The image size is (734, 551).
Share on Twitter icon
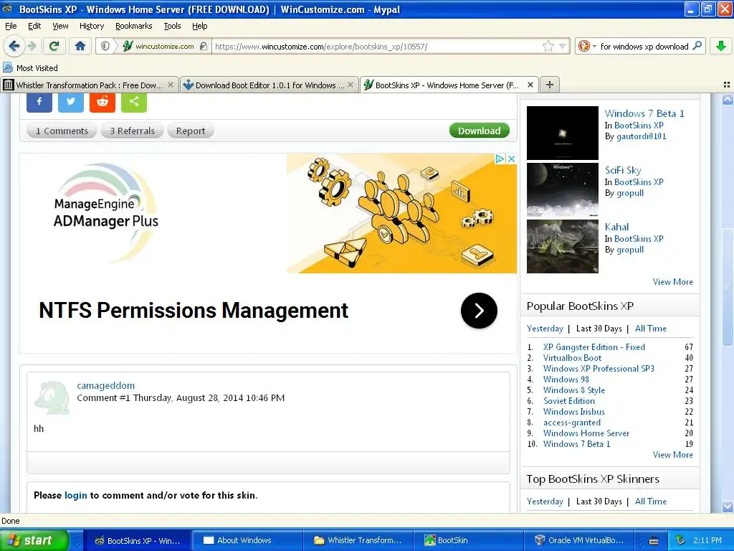tap(71, 102)
